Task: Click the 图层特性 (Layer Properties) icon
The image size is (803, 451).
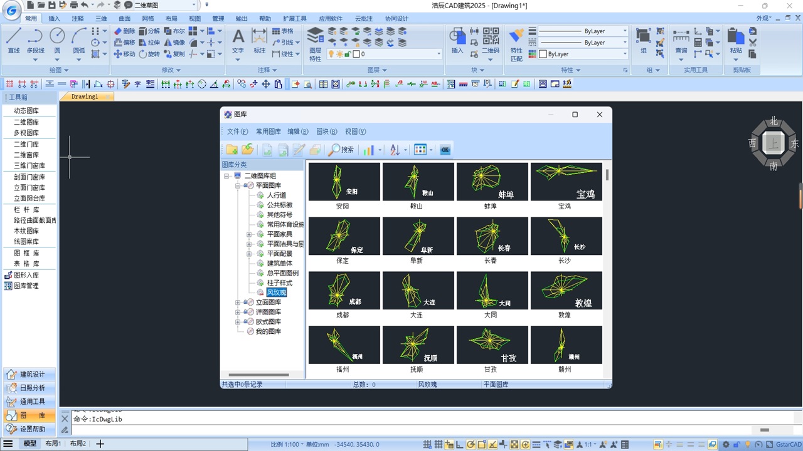Action: [x=315, y=42]
